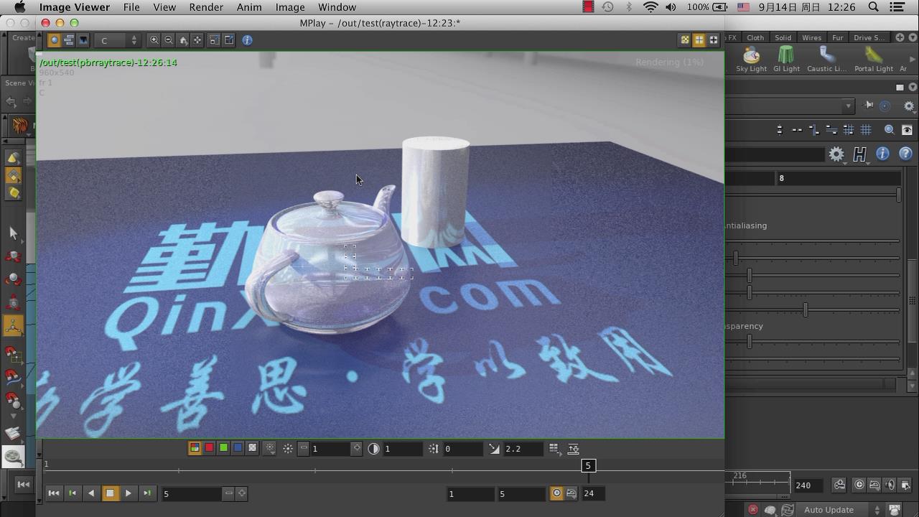
Task: Step forward one frame button
Action: tap(147, 493)
